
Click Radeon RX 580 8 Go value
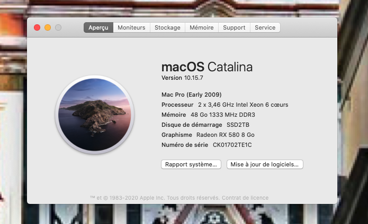pos(226,135)
